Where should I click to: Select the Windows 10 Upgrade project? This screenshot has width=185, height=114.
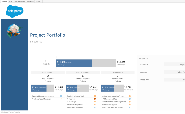(x=110, y=104)
